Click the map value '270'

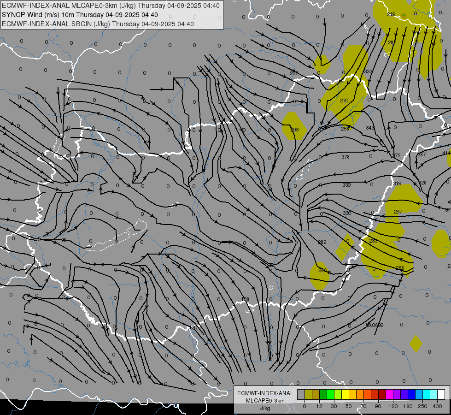pos(344,101)
